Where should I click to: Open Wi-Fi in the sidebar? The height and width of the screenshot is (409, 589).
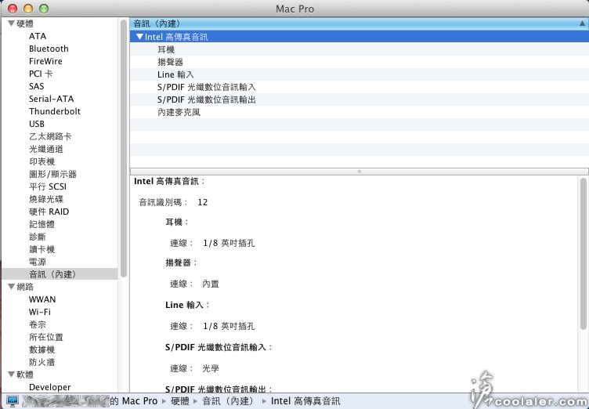coord(39,312)
